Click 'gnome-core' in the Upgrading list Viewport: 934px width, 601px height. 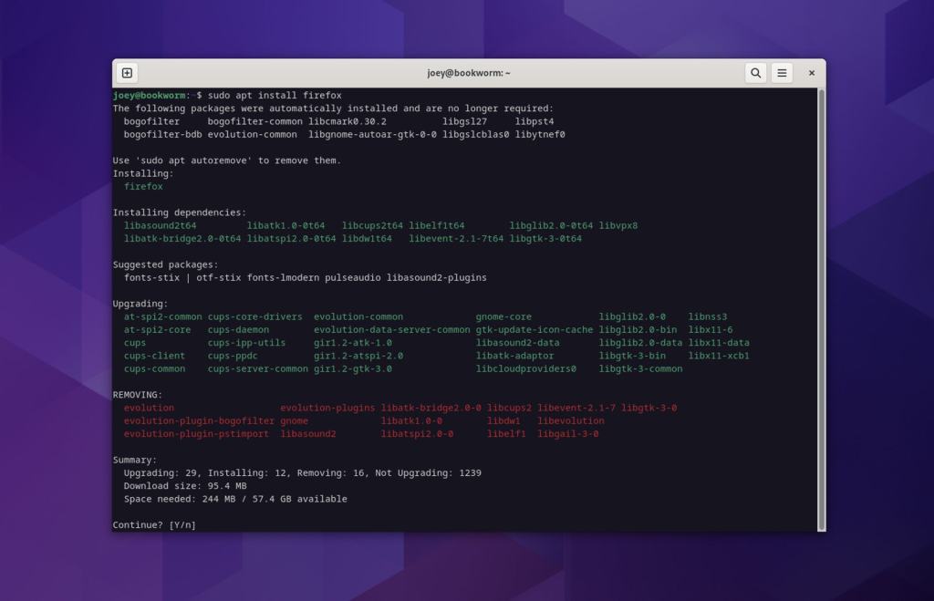[x=503, y=316]
